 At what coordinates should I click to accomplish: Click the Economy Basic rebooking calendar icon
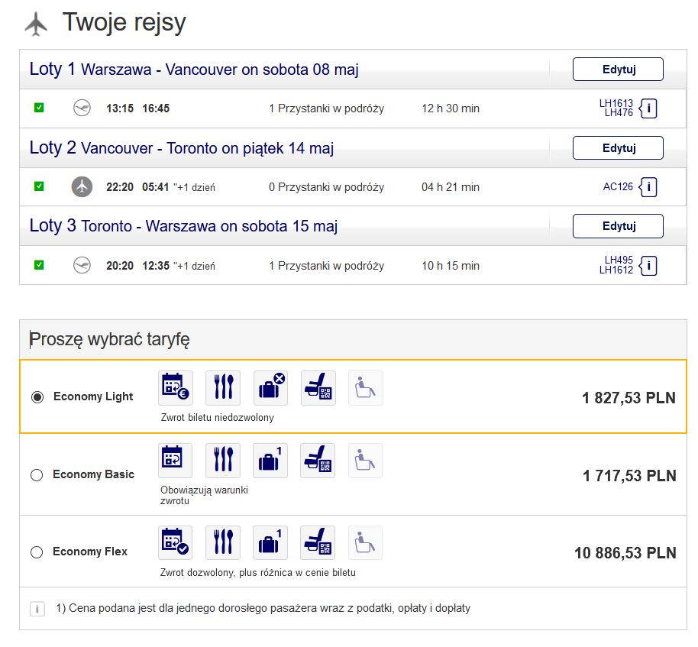tap(175, 461)
